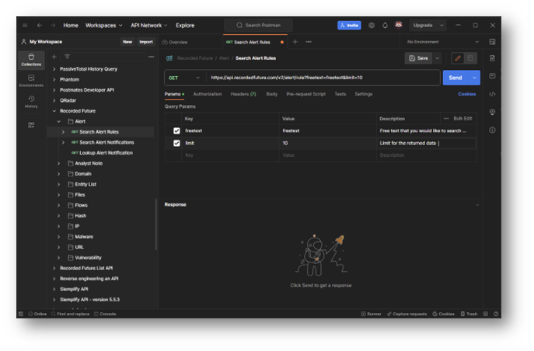This screenshot has width=534, height=351.
Task: Open the No Environment dropdown
Action: [443, 42]
